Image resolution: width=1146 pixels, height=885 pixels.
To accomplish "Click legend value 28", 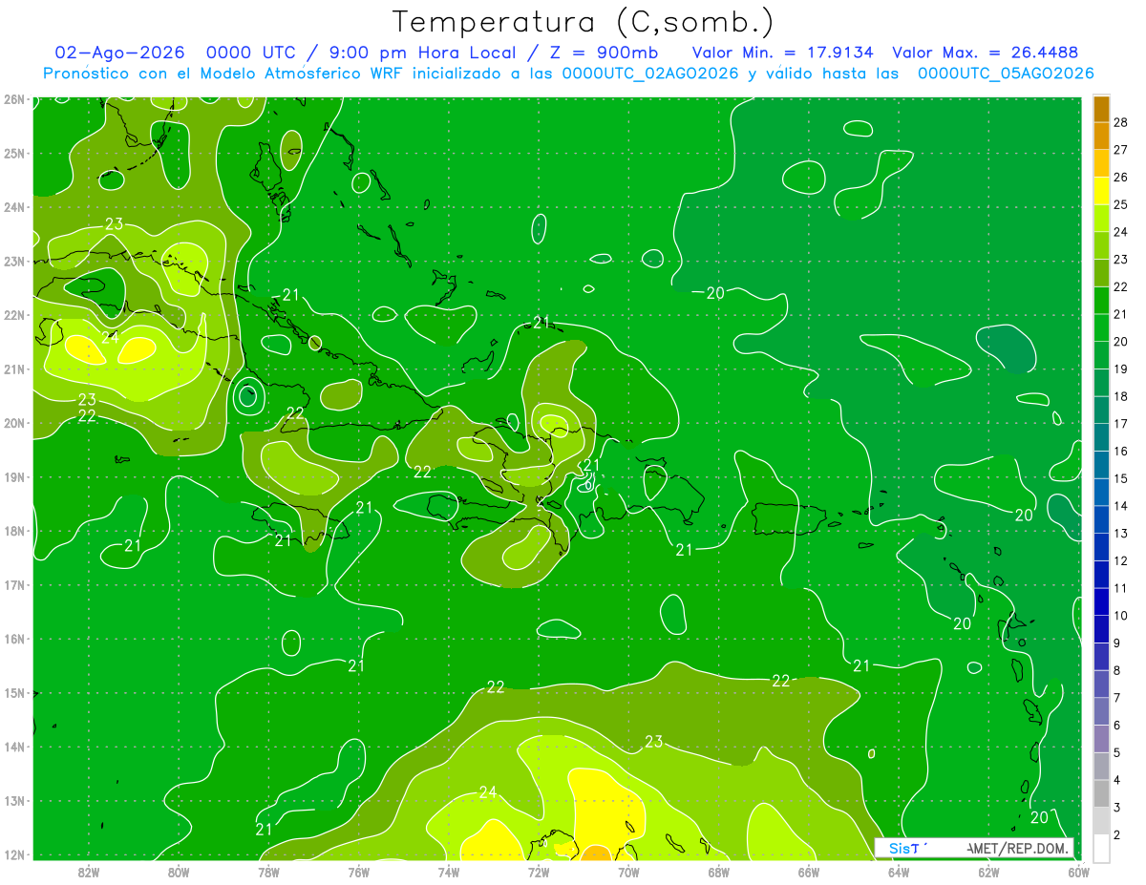I will click(x=1120, y=123).
